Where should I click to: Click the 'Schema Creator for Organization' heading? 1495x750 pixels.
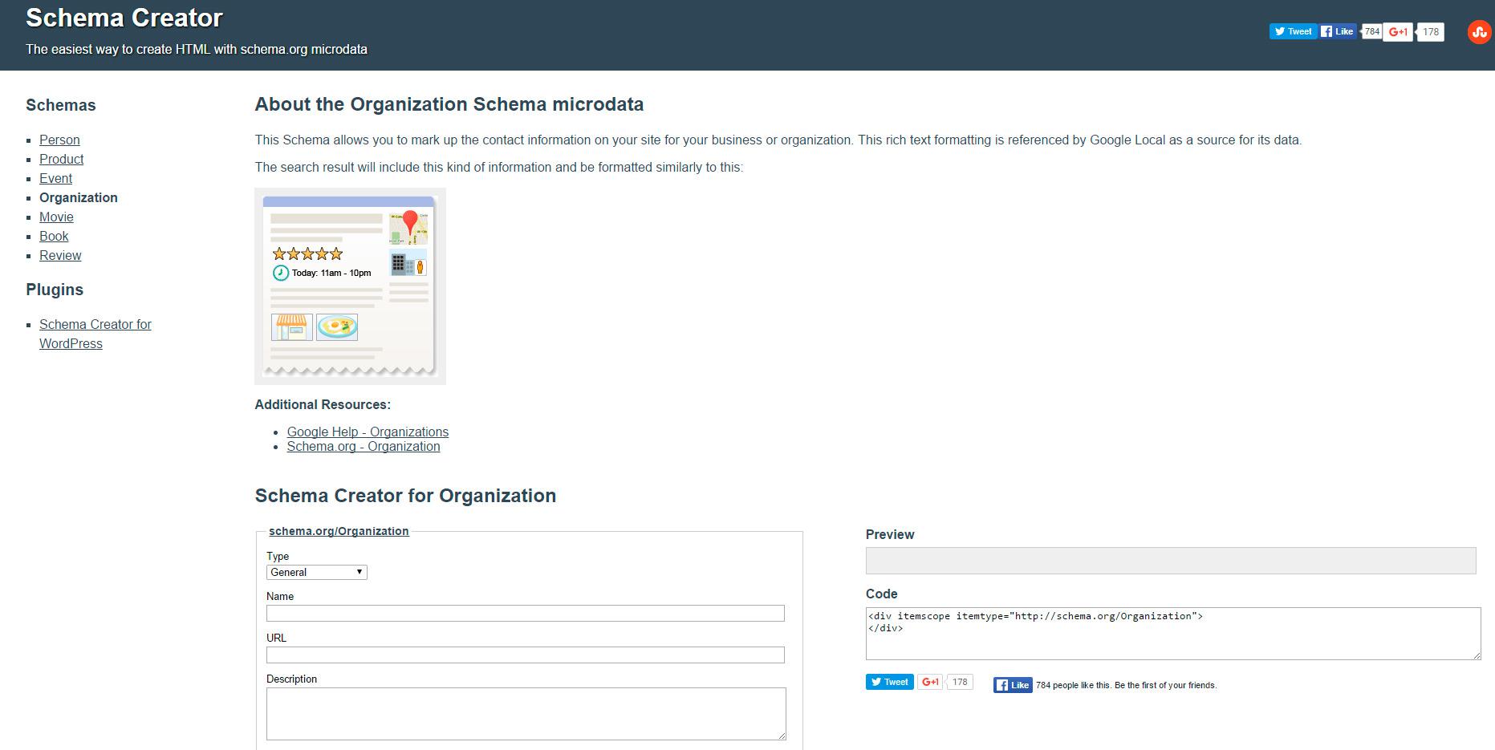(405, 496)
